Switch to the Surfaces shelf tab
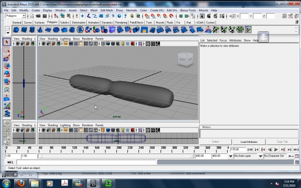The width and height of the screenshot is (301, 188). point(40,23)
